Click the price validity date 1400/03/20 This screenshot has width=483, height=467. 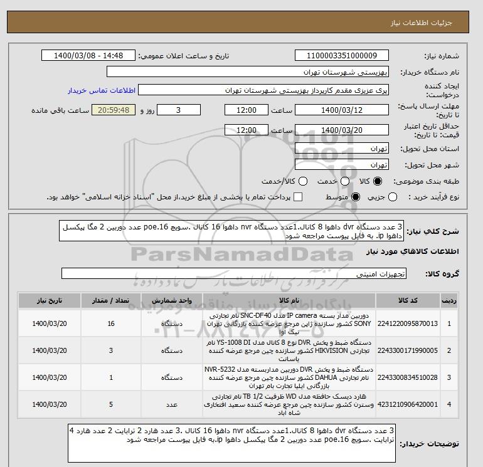[x=342, y=130]
